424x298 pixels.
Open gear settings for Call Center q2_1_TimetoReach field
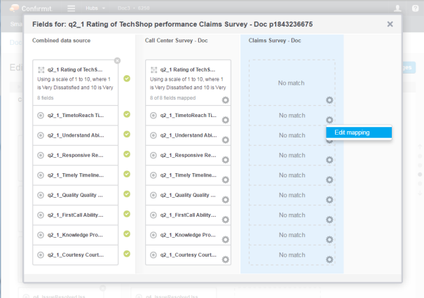click(x=225, y=120)
